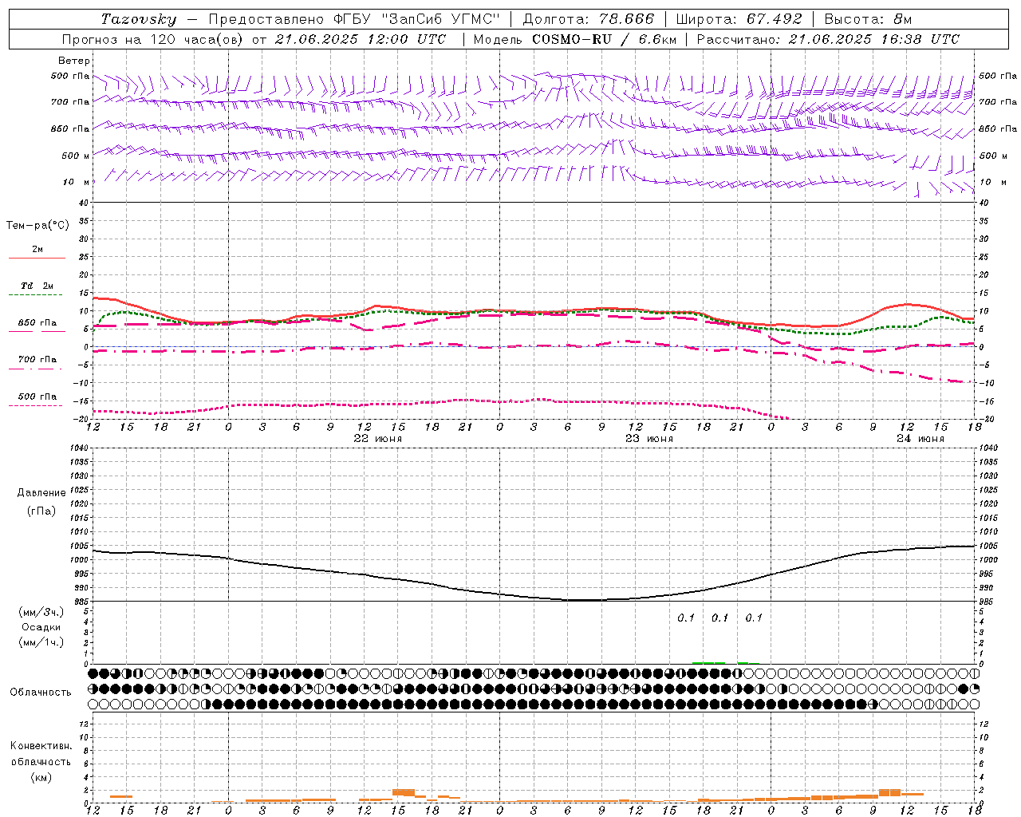Screen dimensions: 1021x817
Task: Click the '(км)' convective cloud unit label
Action: 41,777
